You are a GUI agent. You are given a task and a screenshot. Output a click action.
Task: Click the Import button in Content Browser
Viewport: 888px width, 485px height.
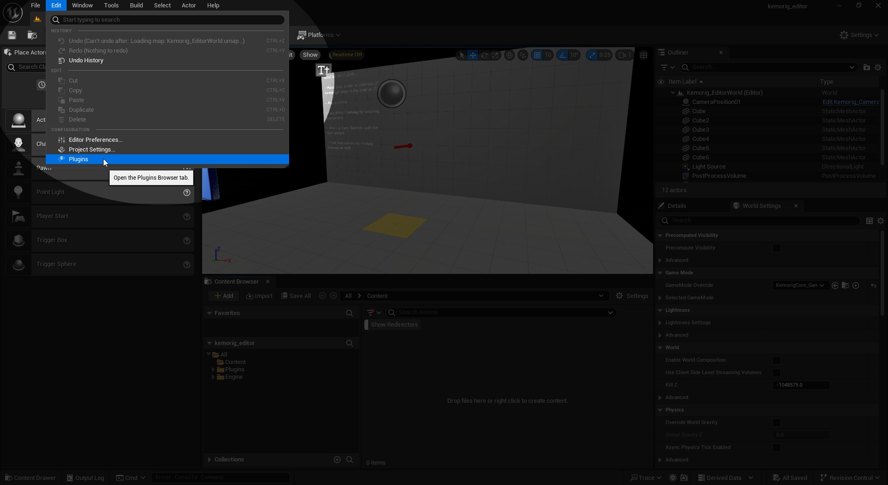[259, 296]
